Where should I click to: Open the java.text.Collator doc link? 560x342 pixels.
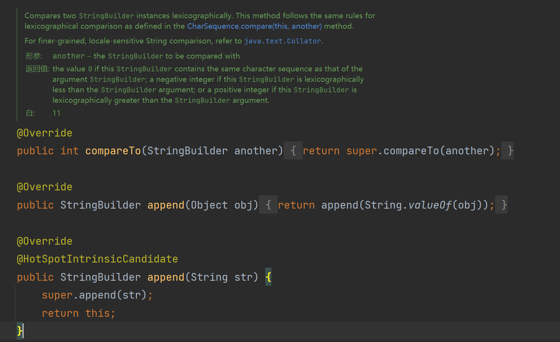(x=282, y=41)
